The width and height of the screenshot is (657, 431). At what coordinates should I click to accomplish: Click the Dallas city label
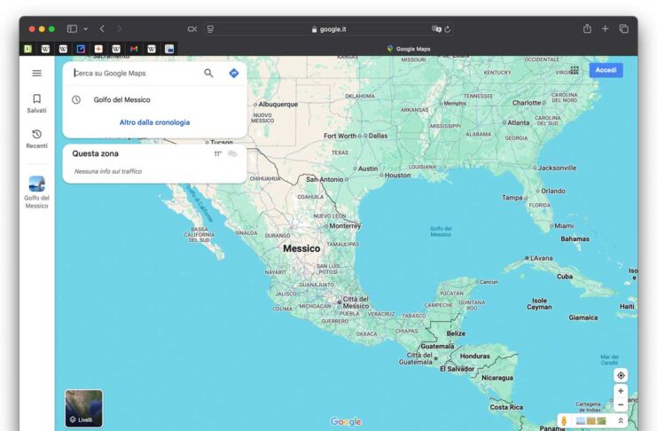tap(378, 136)
